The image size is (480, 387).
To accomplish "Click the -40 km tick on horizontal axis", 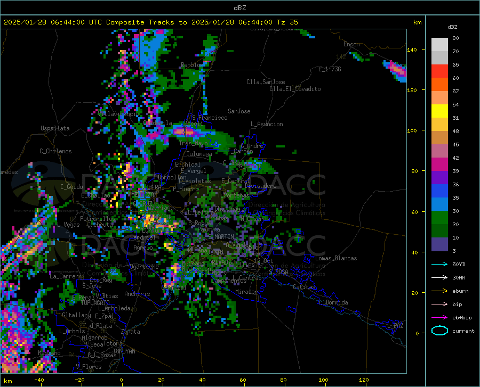I will 39,380.
